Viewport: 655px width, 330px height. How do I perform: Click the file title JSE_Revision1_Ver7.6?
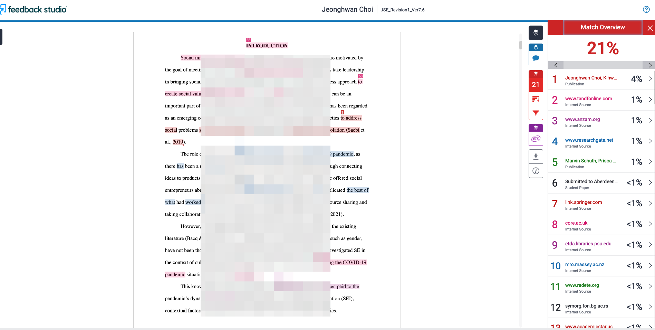pyautogui.click(x=403, y=10)
